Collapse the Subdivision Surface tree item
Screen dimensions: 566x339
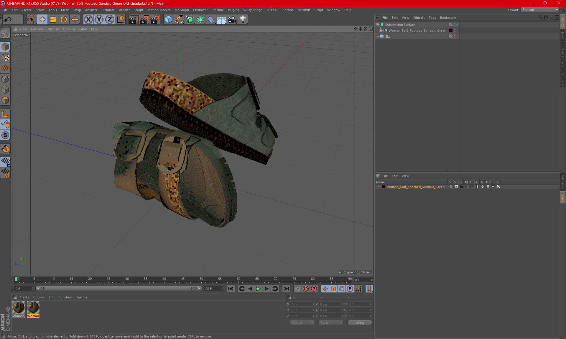(x=377, y=25)
